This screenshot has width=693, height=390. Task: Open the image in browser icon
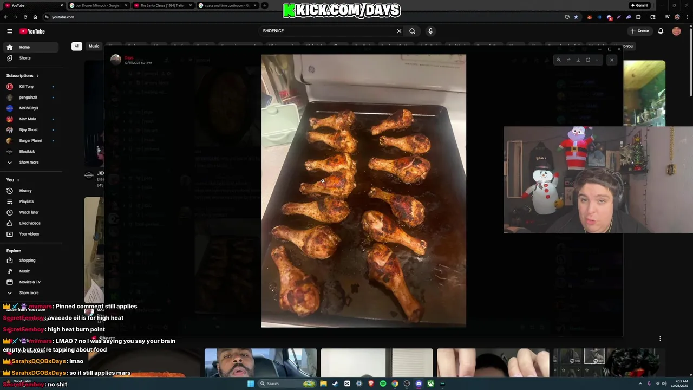coord(587,60)
